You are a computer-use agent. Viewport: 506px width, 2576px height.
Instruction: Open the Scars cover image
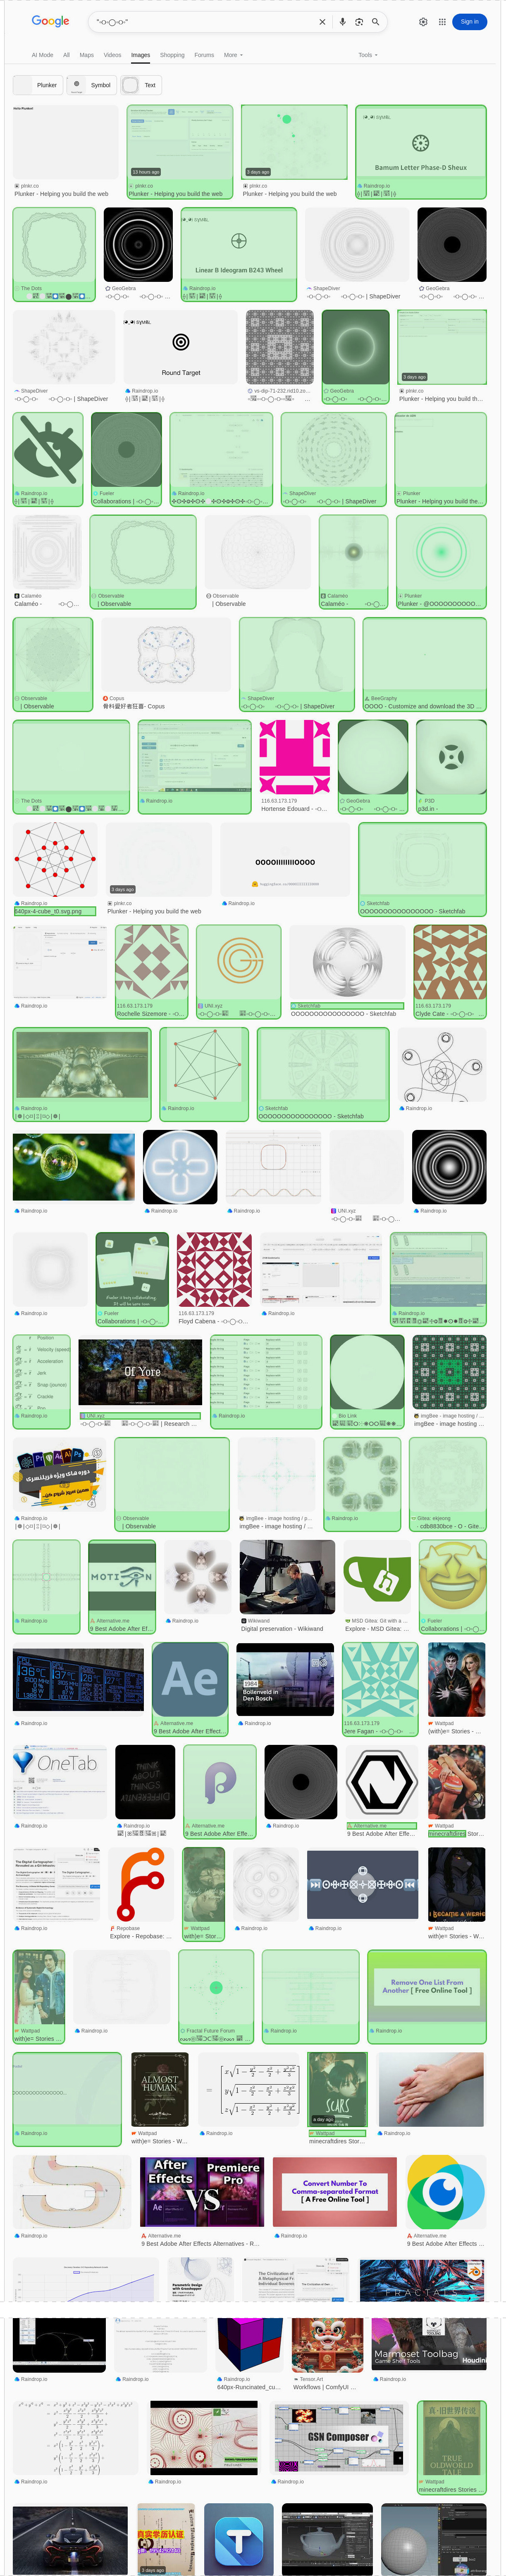click(337, 2090)
